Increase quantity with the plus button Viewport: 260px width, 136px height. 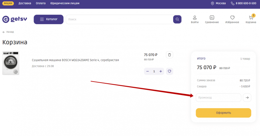tap(160, 71)
